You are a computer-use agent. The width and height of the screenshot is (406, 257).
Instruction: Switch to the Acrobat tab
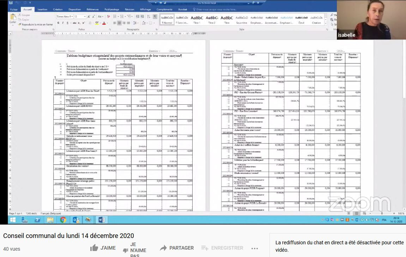pyautogui.click(x=182, y=9)
